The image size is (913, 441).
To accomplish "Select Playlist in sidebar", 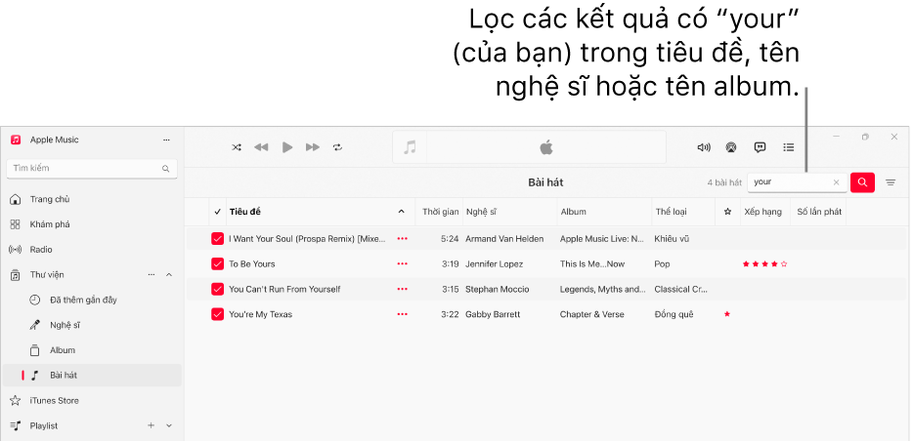I will (44, 426).
